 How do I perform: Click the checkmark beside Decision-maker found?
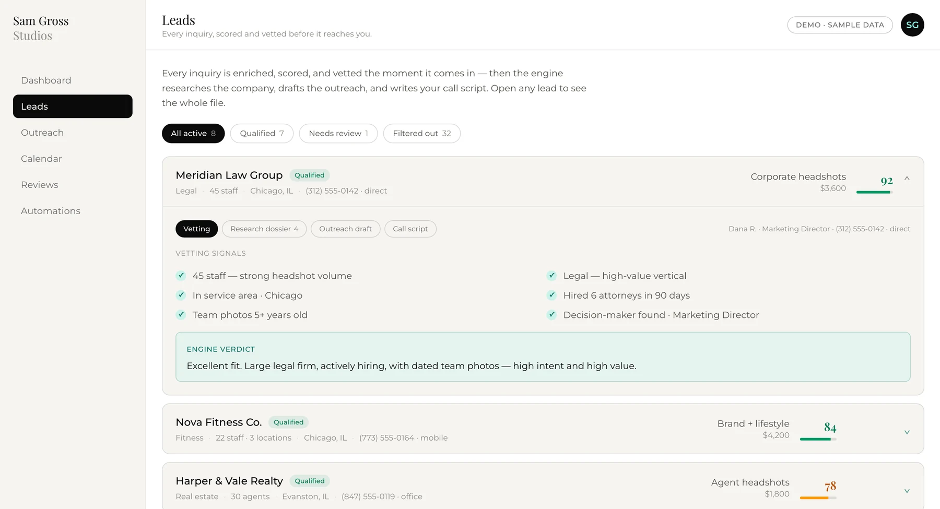coord(551,315)
